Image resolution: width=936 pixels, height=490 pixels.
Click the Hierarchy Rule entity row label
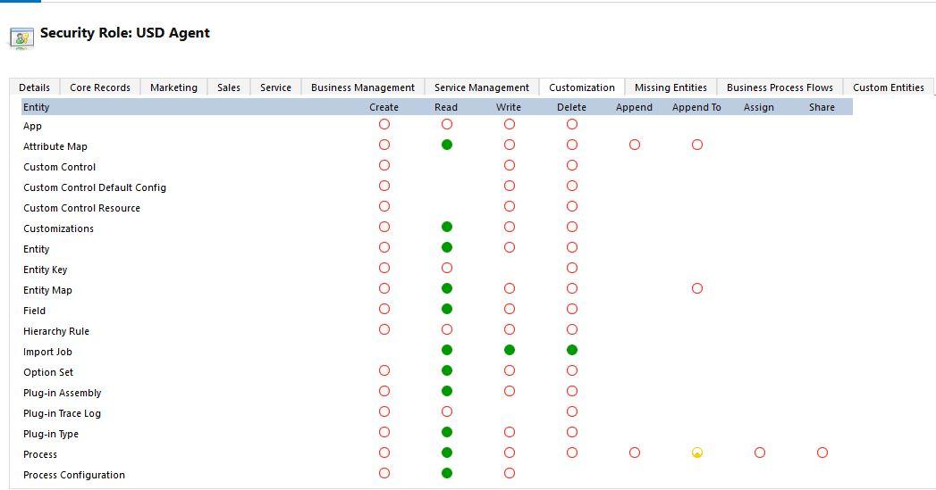coord(56,331)
